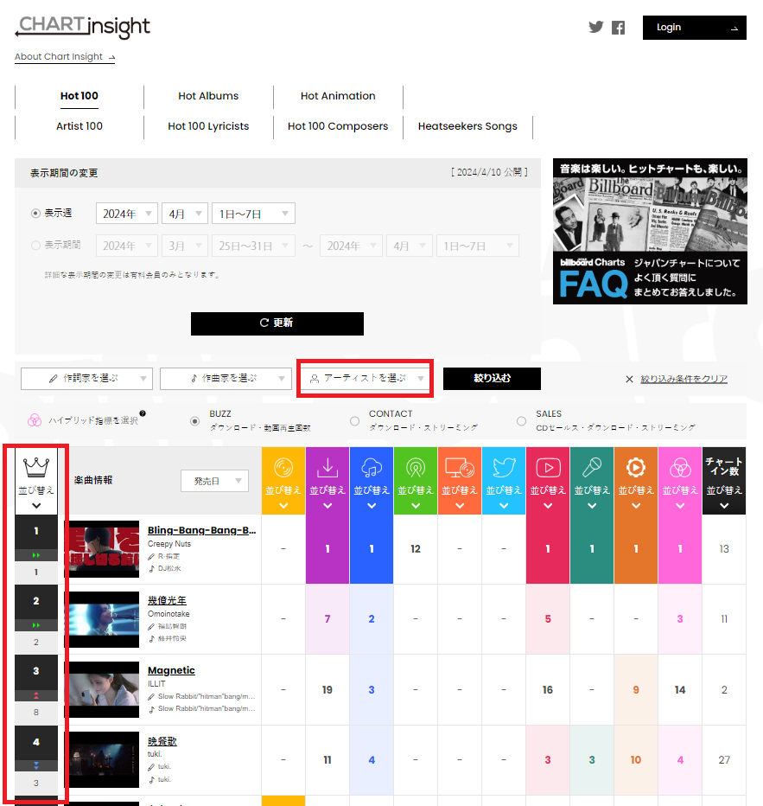Image resolution: width=763 pixels, height=806 pixels.
Task: Open the 作詞家を選ぶ dropdown
Action: [x=86, y=379]
